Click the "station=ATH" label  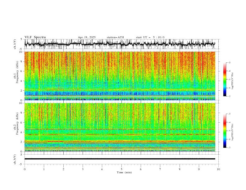[115, 37]
